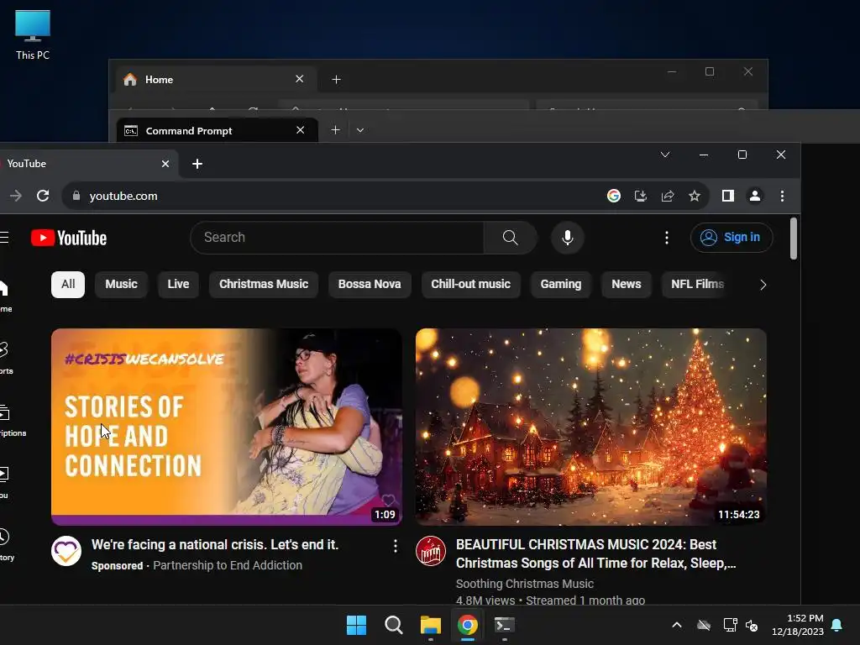Select the All filter chip
This screenshot has height=645, width=860.
pos(68,284)
